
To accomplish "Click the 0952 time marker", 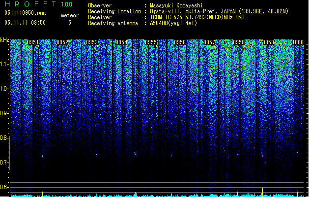I will click(x=62, y=42).
